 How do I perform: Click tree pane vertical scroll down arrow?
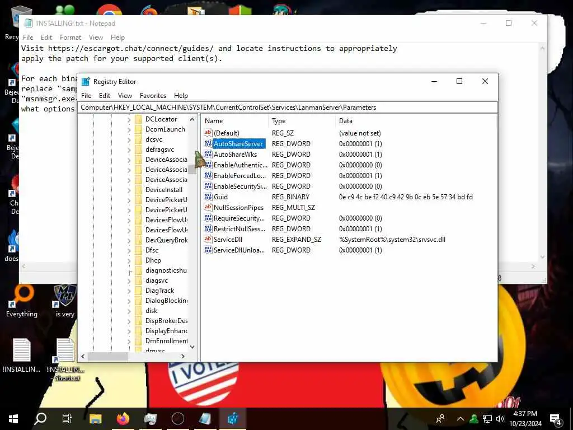[x=192, y=347]
